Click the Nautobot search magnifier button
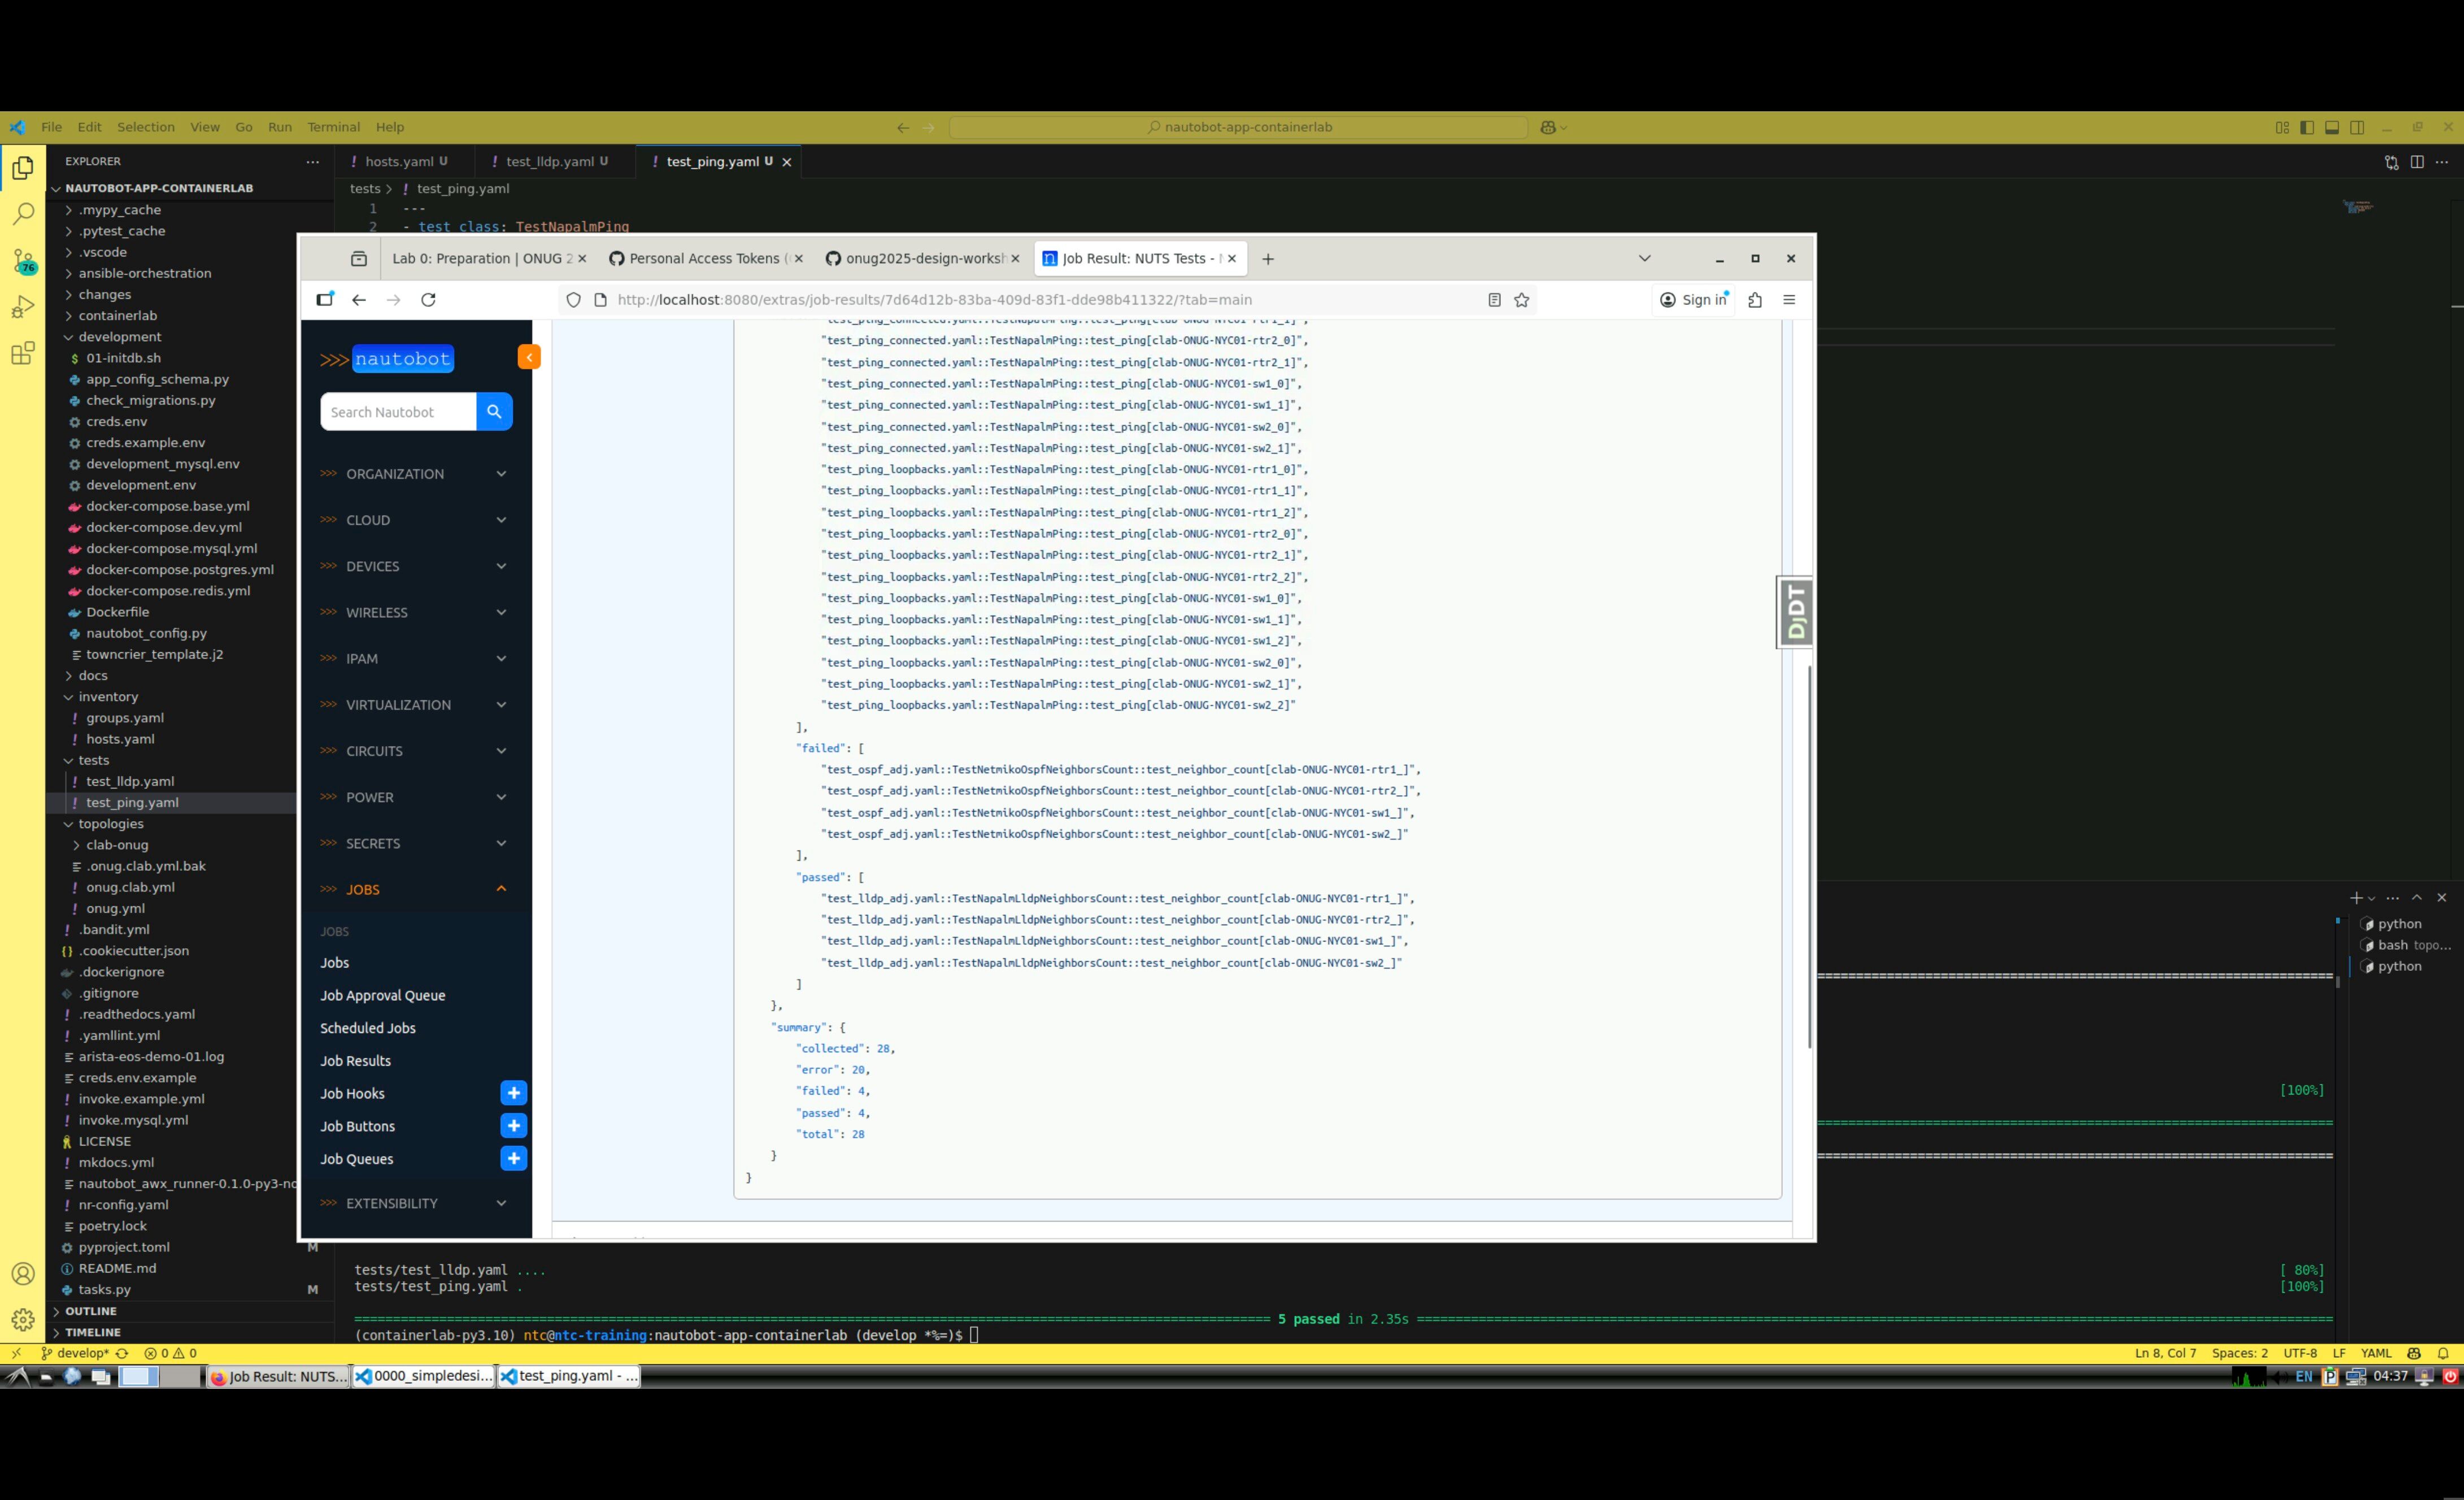Screen dimensions: 2464x1500 (x=494, y=412)
